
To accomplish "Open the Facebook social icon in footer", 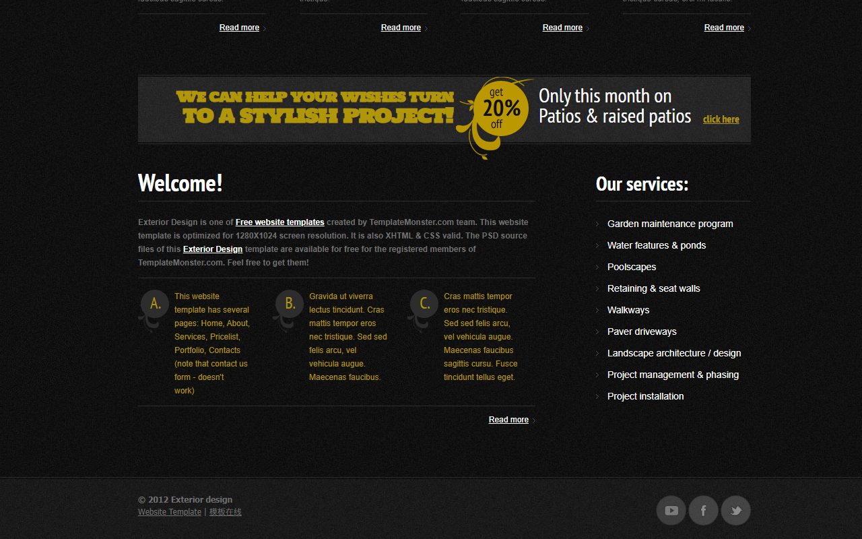I will (704, 511).
